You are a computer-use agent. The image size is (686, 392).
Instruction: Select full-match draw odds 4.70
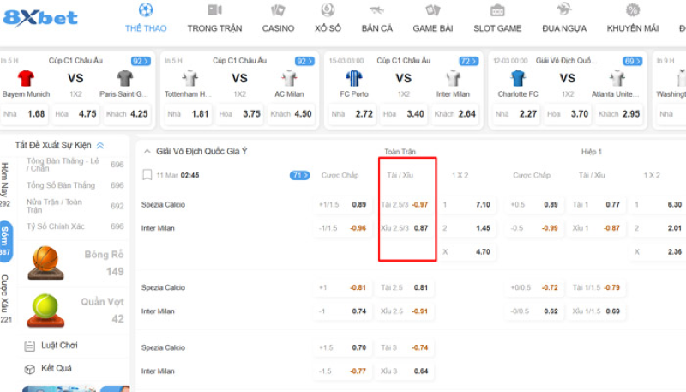(x=466, y=252)
